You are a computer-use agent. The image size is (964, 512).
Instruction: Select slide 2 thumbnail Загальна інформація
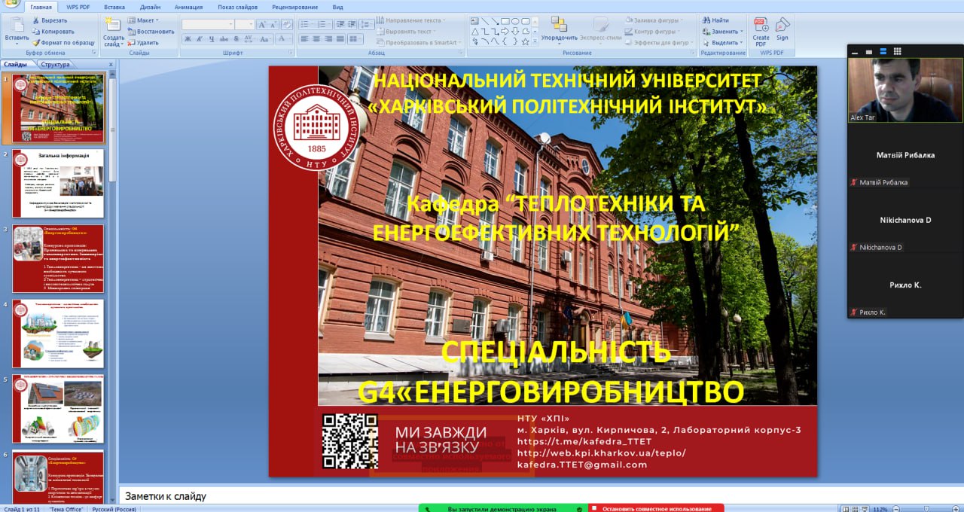[59, 183]
